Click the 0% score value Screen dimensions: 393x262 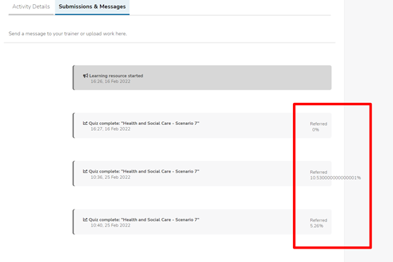316,130
